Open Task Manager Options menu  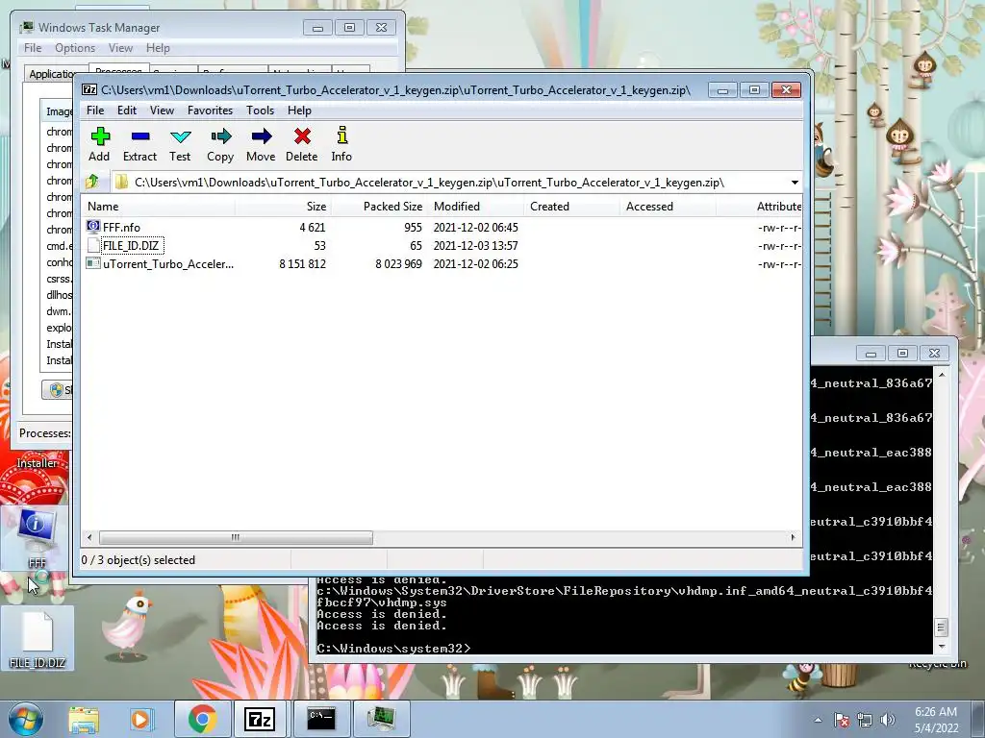point(75,48)
